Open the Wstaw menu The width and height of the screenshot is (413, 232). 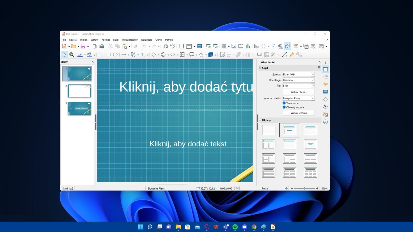(x=94, y=40)
